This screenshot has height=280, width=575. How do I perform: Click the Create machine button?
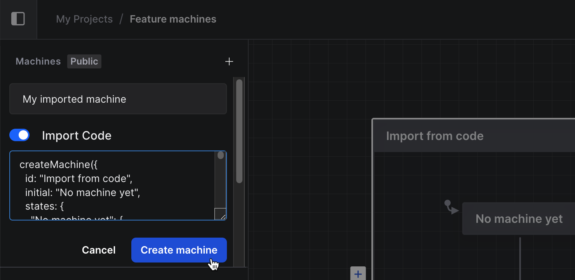pyautogui.click(x=179, y=250)
